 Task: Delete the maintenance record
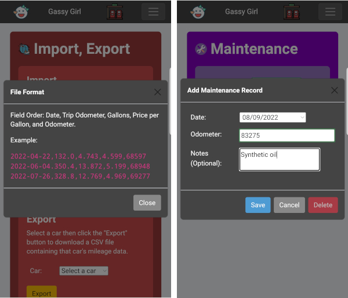pyautogui.click(x=323, y=205)
